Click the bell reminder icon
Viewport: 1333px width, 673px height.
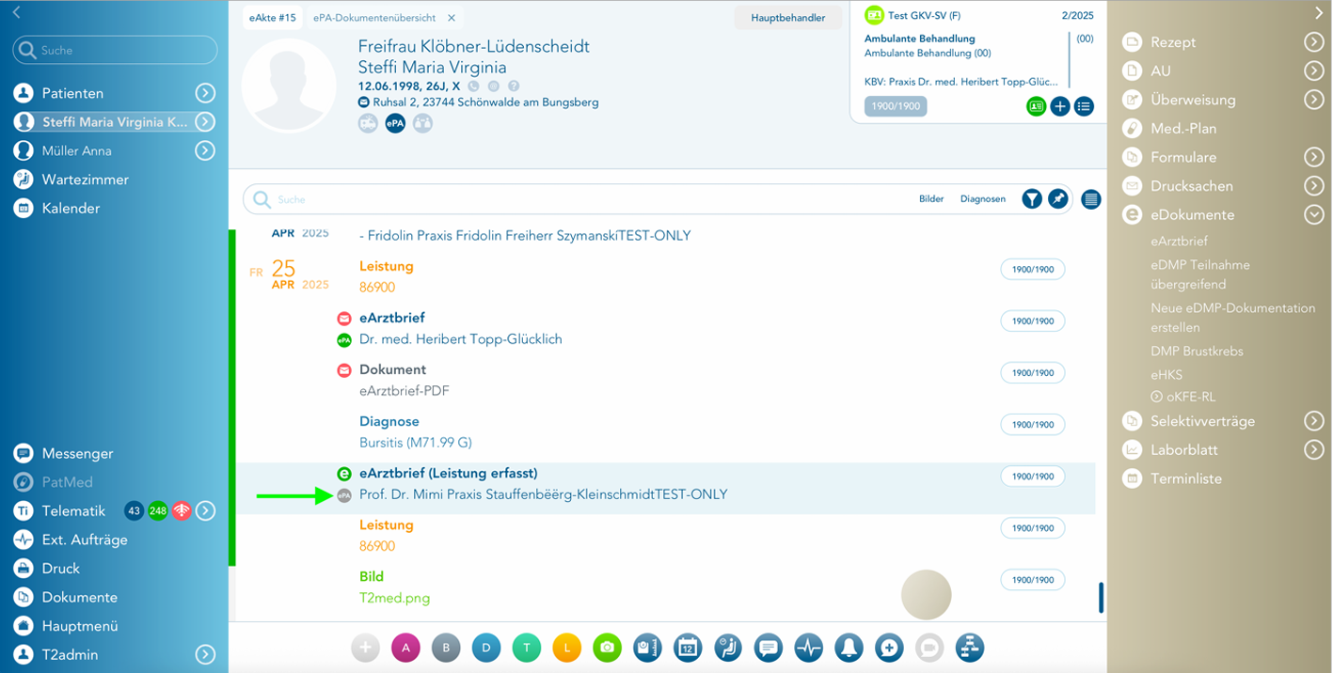point(849,647)
